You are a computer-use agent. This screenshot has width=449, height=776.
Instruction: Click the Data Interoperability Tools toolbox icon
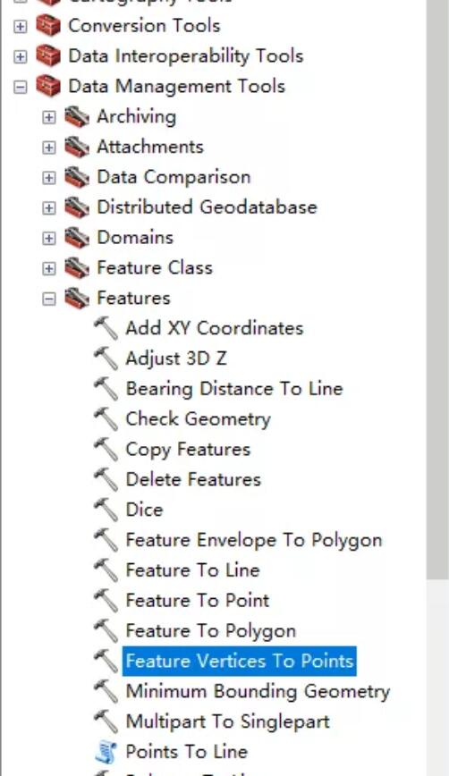[x=48, y=56]
